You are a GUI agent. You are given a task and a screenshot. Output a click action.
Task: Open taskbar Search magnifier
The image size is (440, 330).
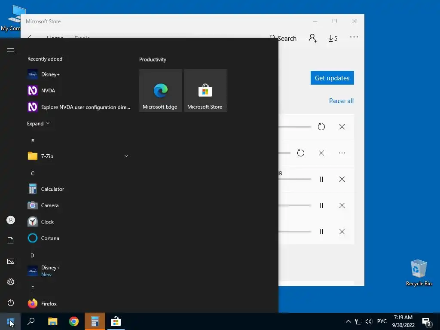click(31, 321)
